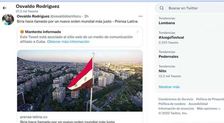Go back using the left arrow

tap(5, 8)
